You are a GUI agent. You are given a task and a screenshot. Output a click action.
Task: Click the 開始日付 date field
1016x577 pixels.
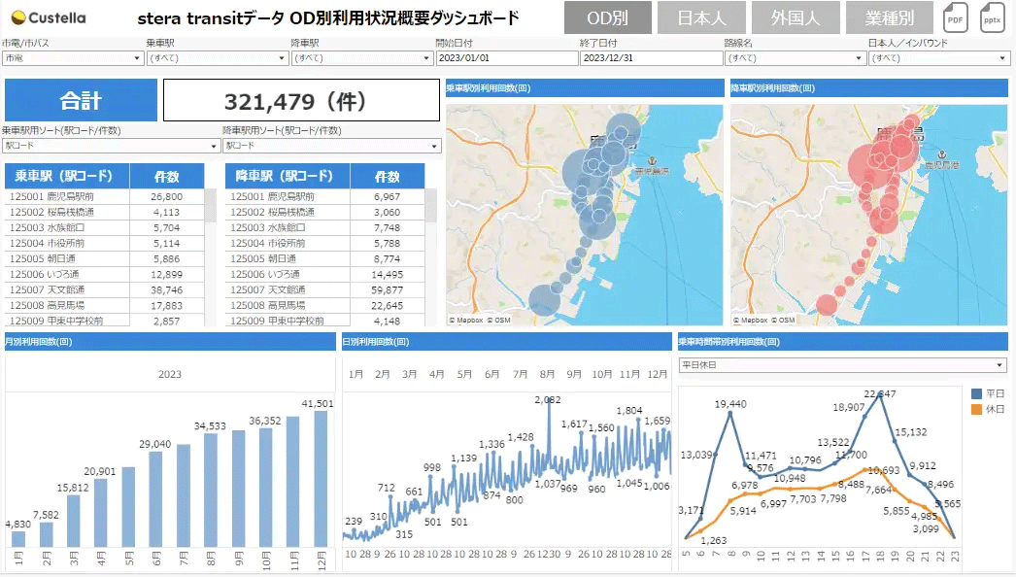(x=505, y=58)
